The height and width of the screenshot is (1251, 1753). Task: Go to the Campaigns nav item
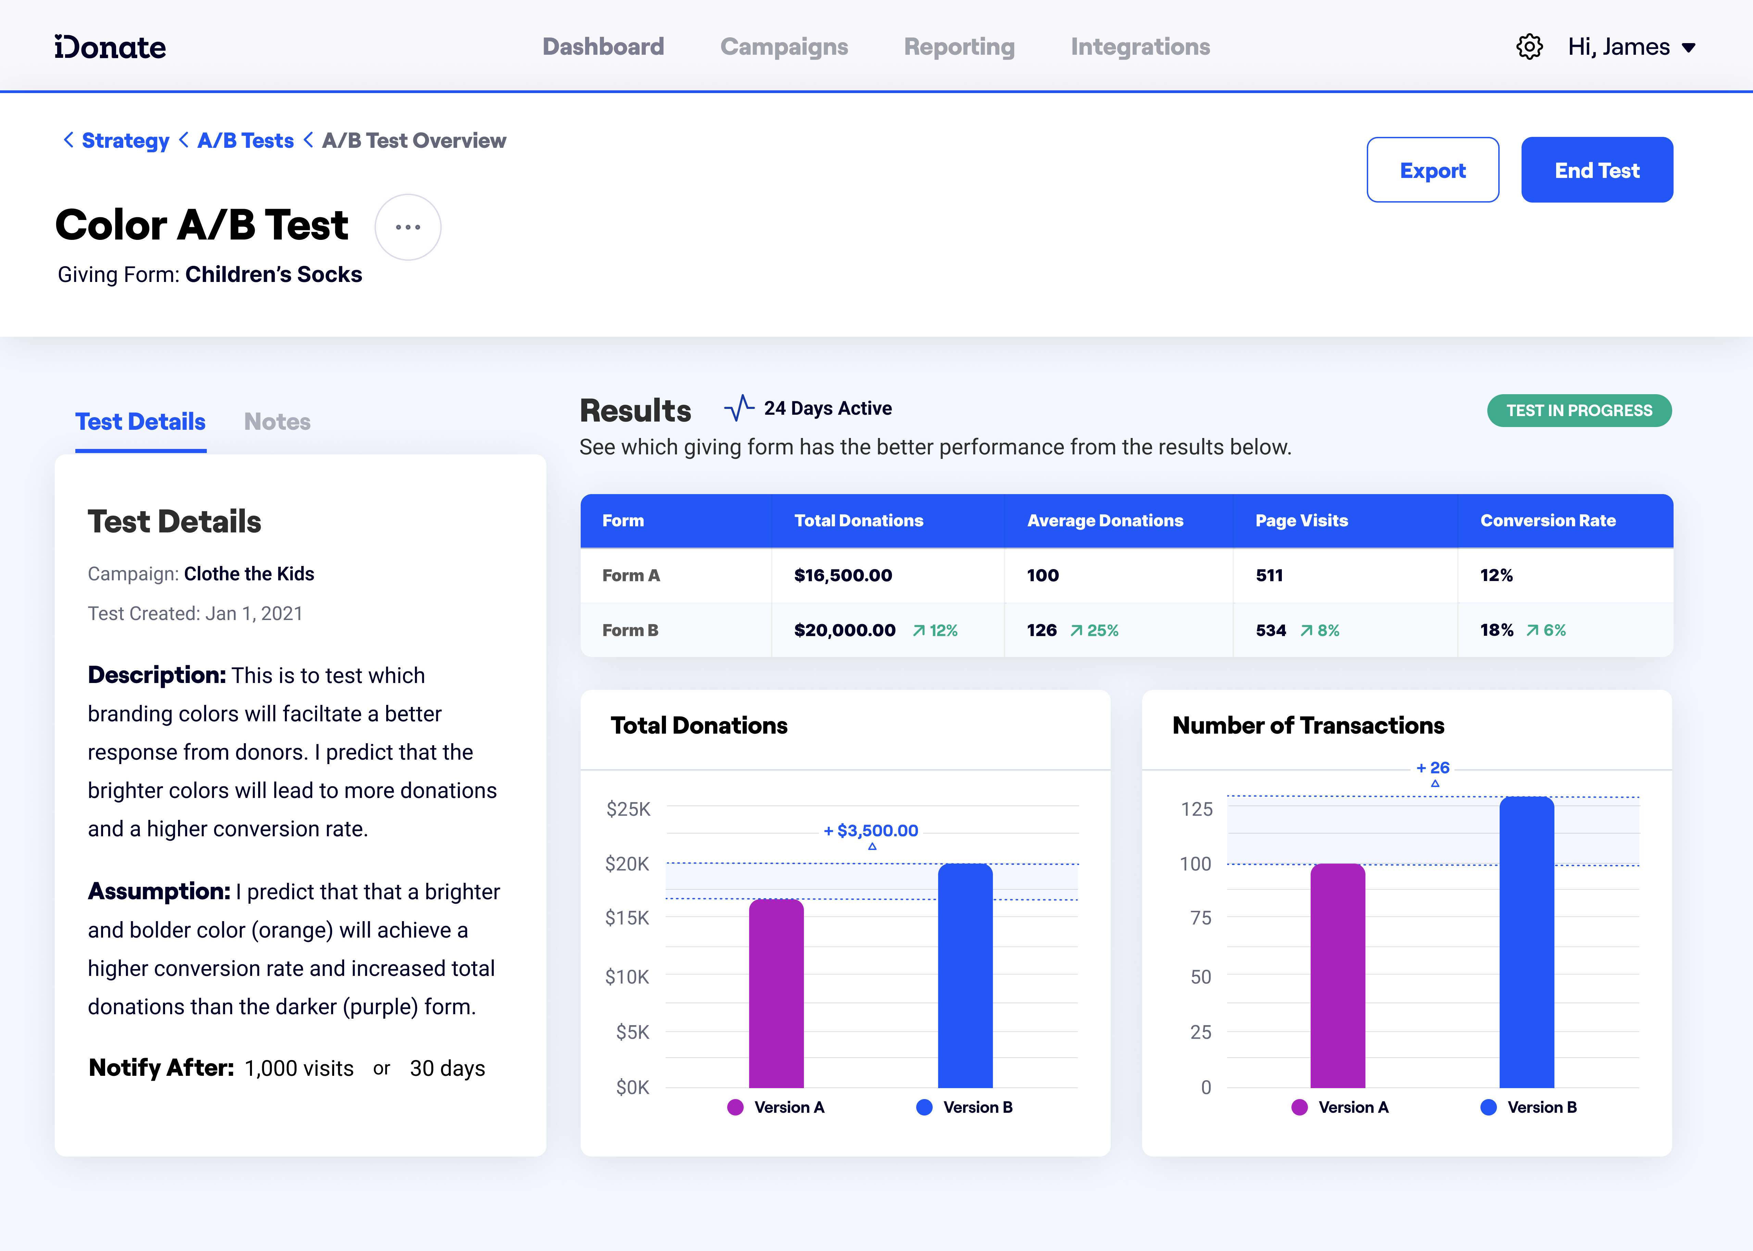pos(784,47)
